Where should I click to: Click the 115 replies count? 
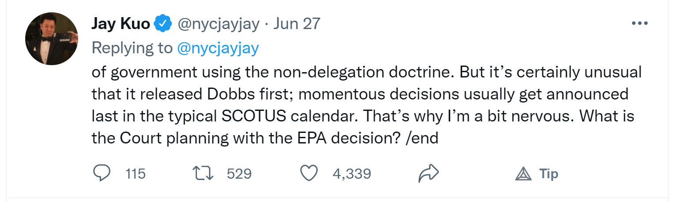[135, 174]
